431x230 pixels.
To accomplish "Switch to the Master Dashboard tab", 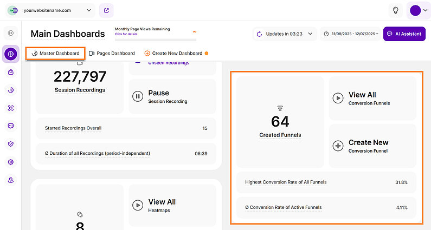I will [55, 54].
